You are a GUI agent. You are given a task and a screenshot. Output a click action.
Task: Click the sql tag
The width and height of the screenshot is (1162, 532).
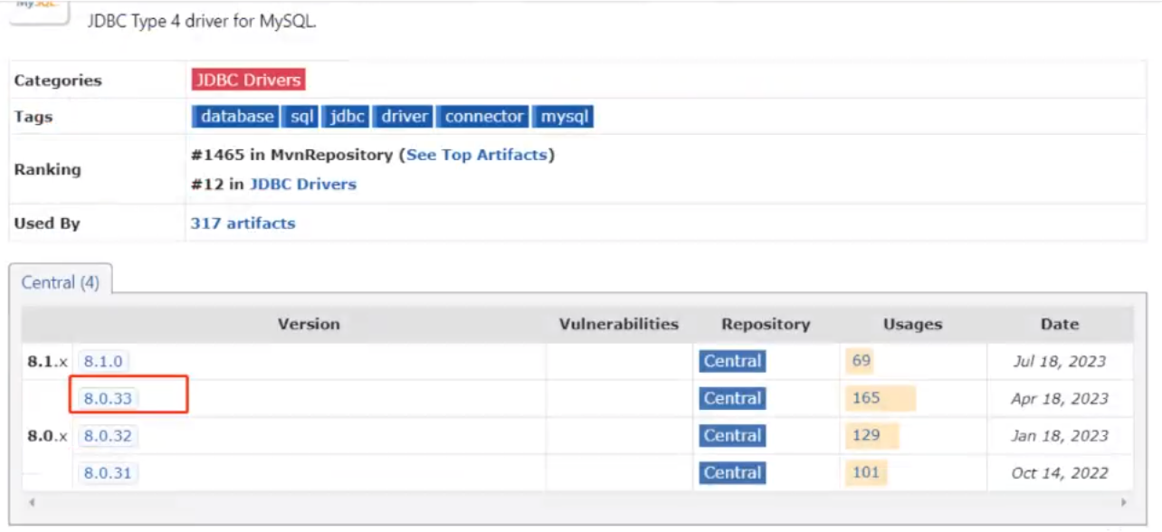pyautogui.click(x=299, y=117)
